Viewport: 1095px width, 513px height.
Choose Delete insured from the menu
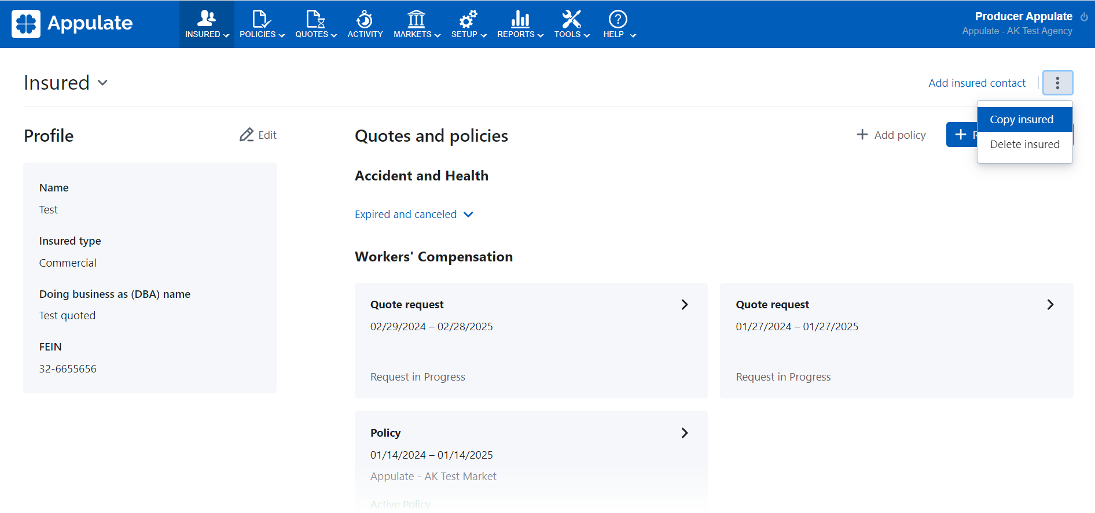click(x=1024, y=145)
